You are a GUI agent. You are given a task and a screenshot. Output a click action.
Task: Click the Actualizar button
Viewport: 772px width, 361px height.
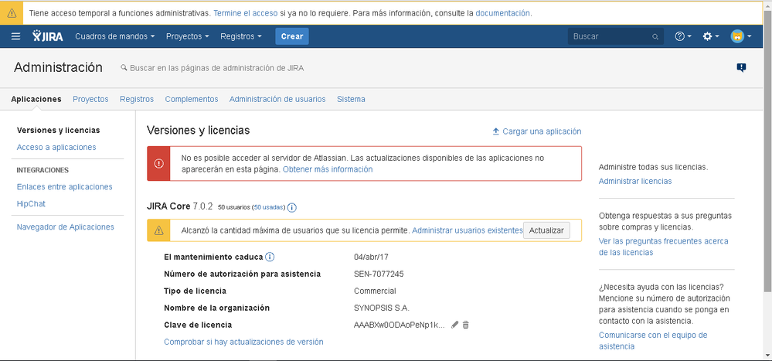pyautogui.click(x=546, y=230)
